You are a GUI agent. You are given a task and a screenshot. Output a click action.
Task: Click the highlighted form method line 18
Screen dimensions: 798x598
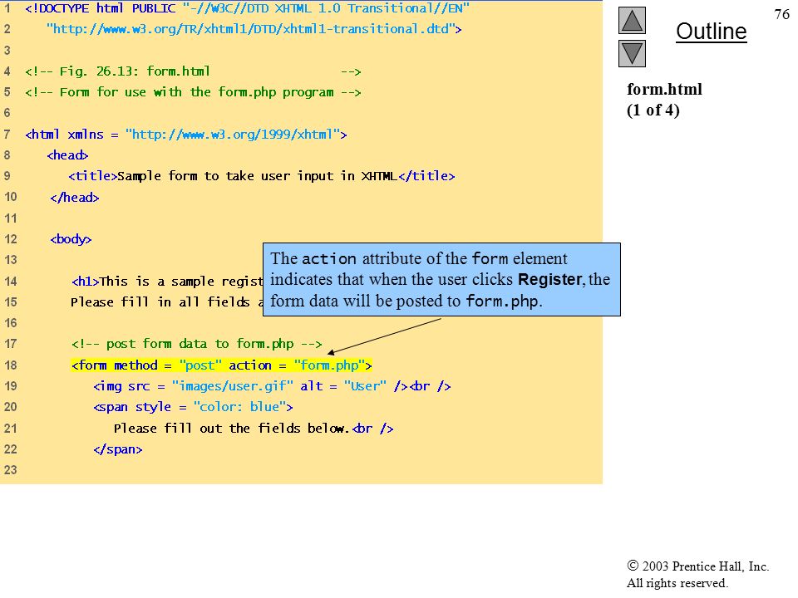pyautogui.click(x=221, y=365)
